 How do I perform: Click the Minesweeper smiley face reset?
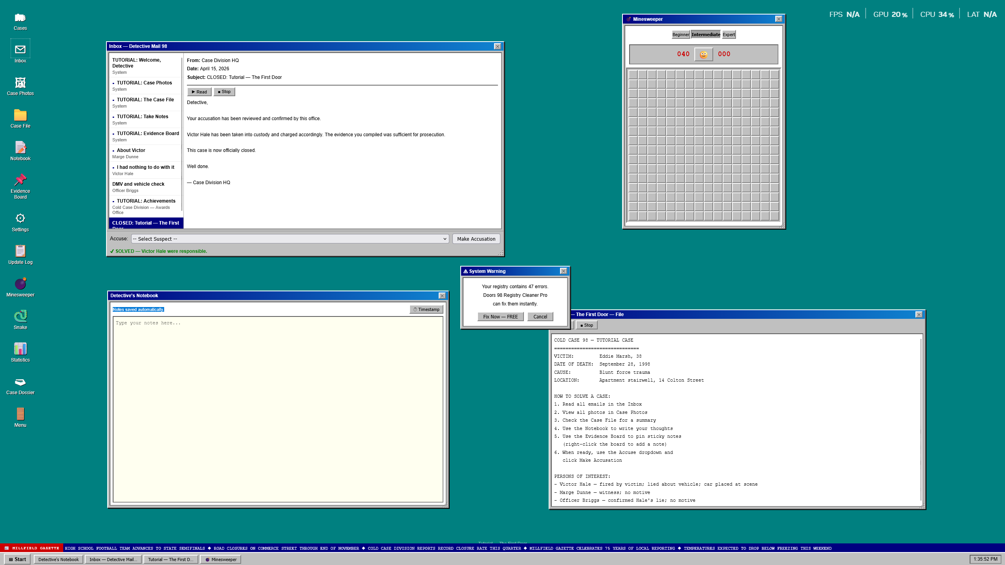coord(703,54)
